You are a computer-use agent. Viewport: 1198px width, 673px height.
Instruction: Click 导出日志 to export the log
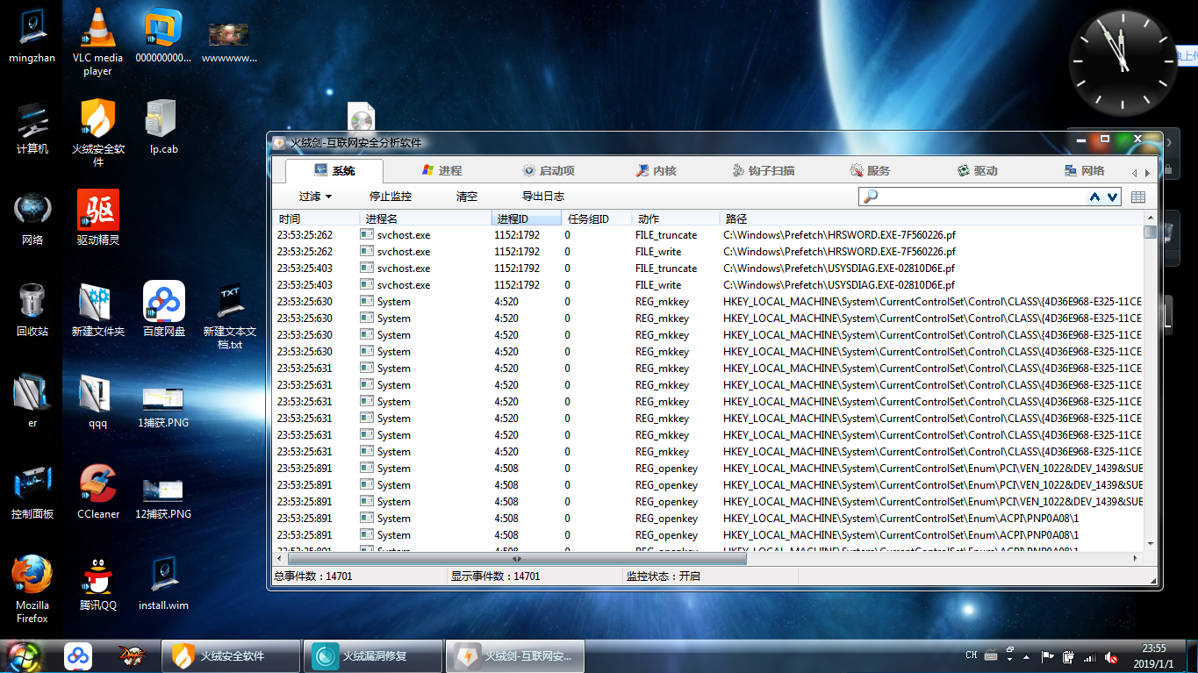pyautogui.click(x=543, y=197)
